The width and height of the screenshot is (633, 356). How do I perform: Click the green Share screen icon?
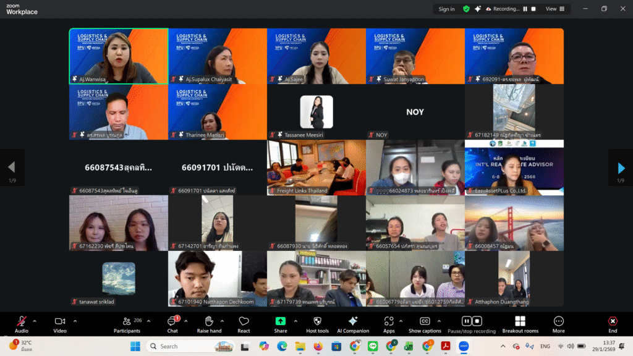pyautogui.click(x=281, y=322)
